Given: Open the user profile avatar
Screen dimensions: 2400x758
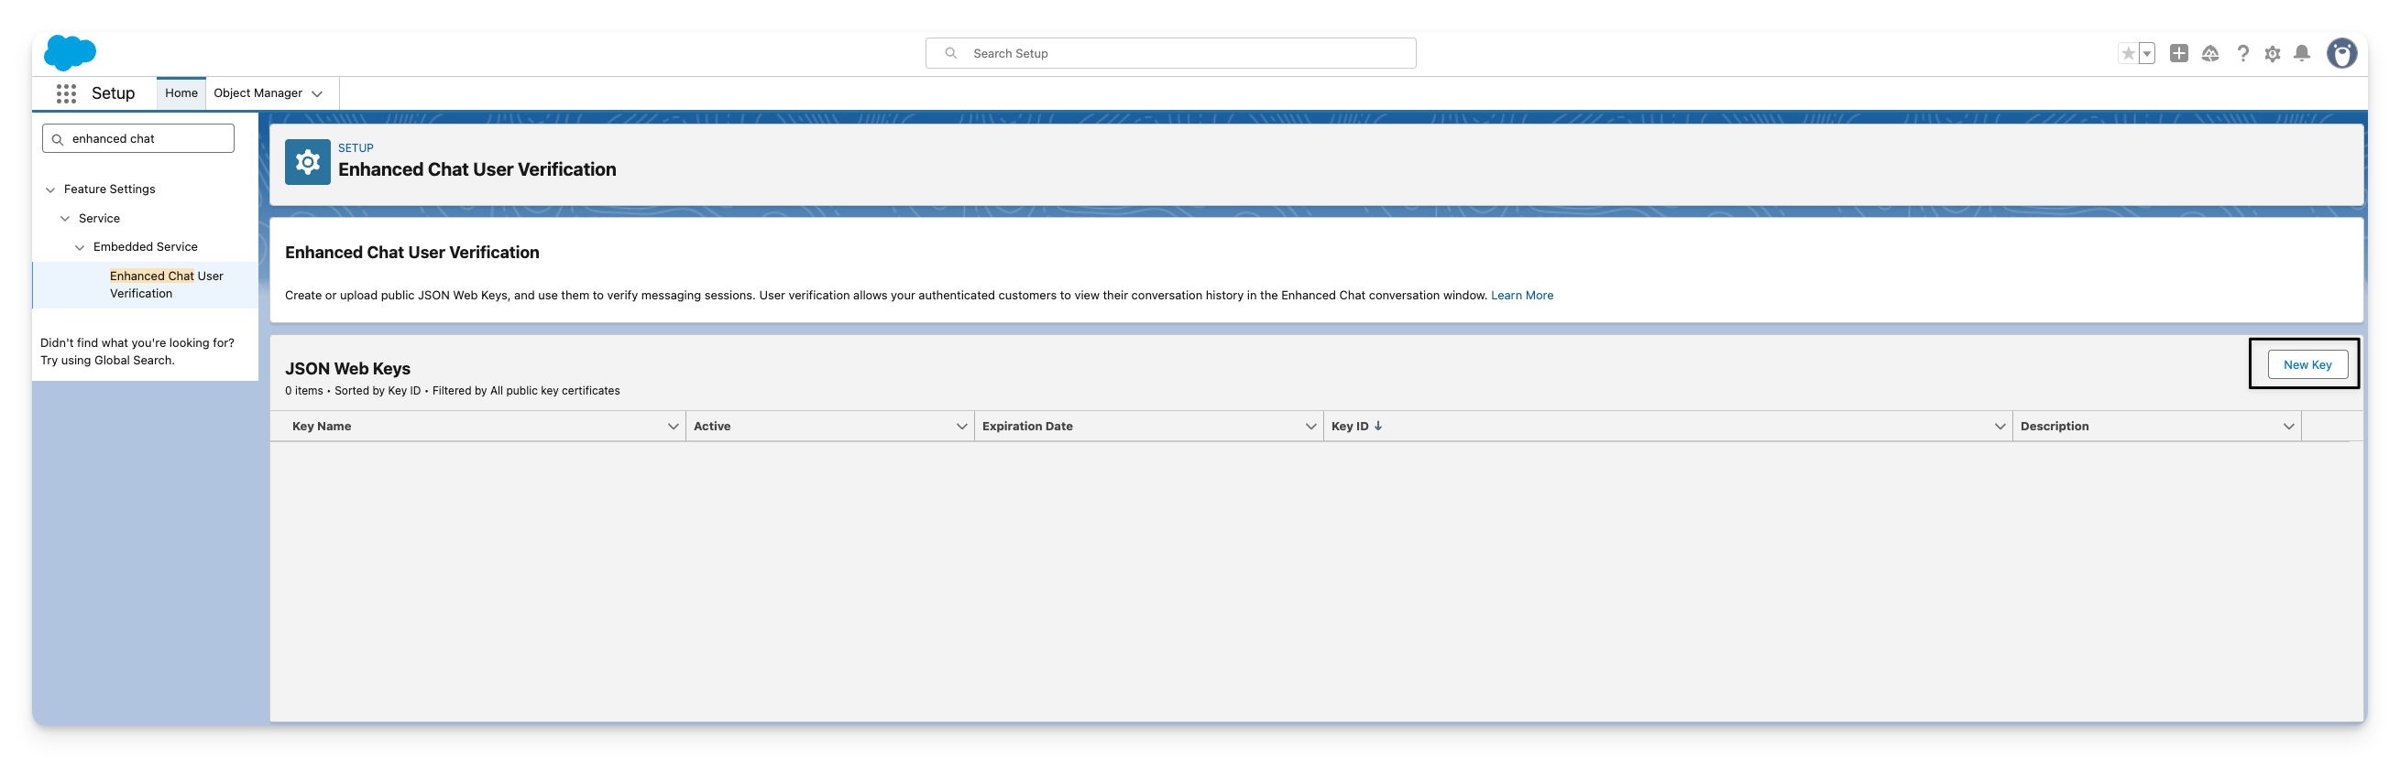Looking at the screenshot, I should click(2340, 54).
